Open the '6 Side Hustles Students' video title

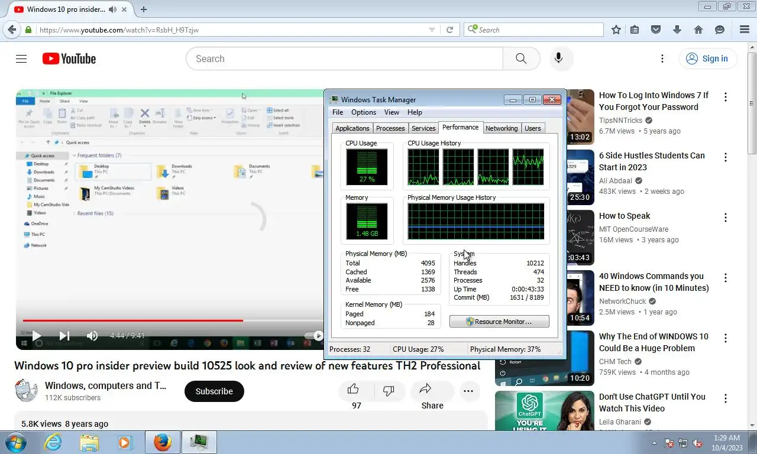click(x=652, y=161)
